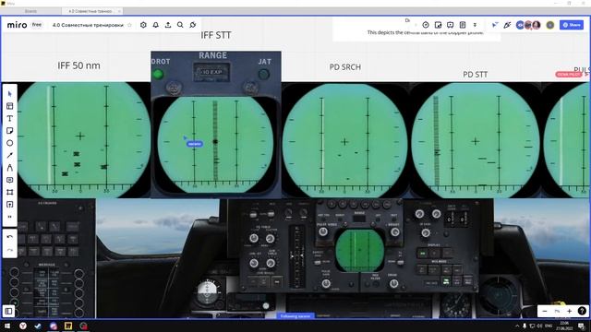Viewport: 591px width, 332px height.
Task: Open the notes icon in top toolbar
Action: (463, 25)
